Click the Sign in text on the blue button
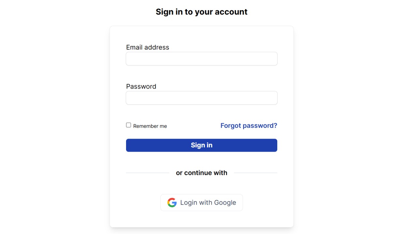 (201, 145)
